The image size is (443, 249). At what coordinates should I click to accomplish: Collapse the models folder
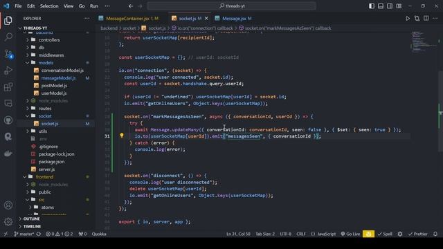pos(46,63)
